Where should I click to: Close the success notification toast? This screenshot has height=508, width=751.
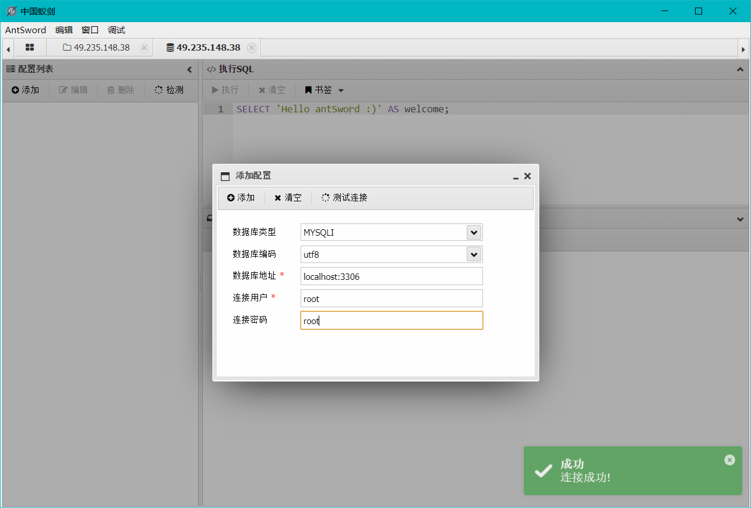[x=729, y=460]
